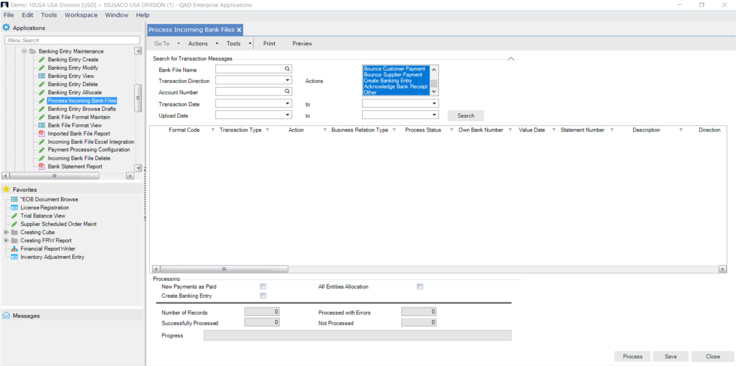The width and height of the screenshot is (736, 366).
Task: Open the Transaction Date dropdown
Action: point(287,103)
